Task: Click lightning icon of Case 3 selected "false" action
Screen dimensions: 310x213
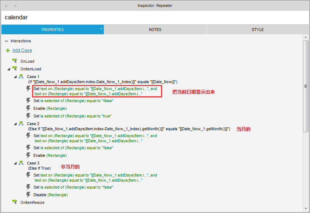Action: [28, 187]
